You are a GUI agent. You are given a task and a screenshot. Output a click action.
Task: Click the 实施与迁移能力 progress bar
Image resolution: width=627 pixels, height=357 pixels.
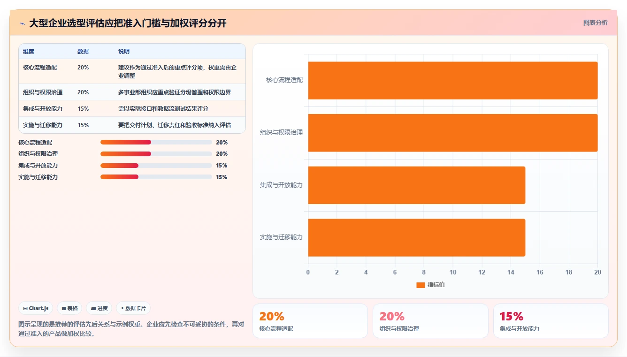pos(156,177)
